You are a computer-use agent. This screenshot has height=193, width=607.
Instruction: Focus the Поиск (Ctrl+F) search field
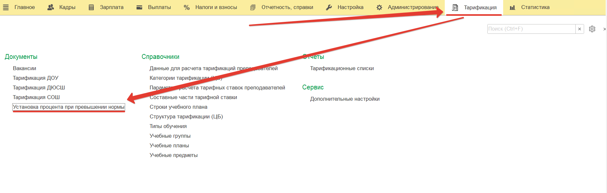[531, 29]
